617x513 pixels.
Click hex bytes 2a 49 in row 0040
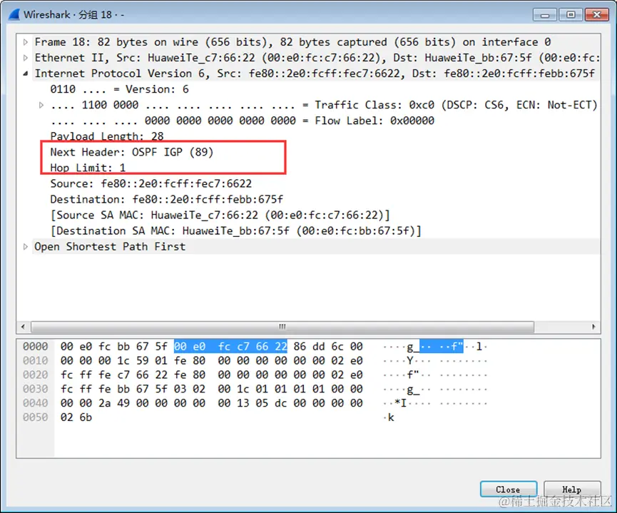(x=114, y=403)
